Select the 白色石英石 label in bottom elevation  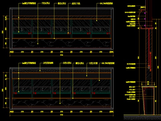[x=67, y=63]
